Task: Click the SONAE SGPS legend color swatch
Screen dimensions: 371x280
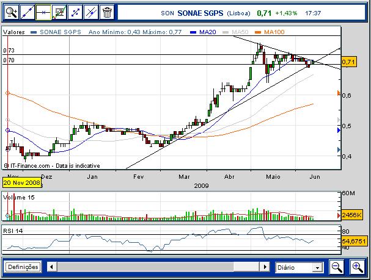Action: coord(34,32)
